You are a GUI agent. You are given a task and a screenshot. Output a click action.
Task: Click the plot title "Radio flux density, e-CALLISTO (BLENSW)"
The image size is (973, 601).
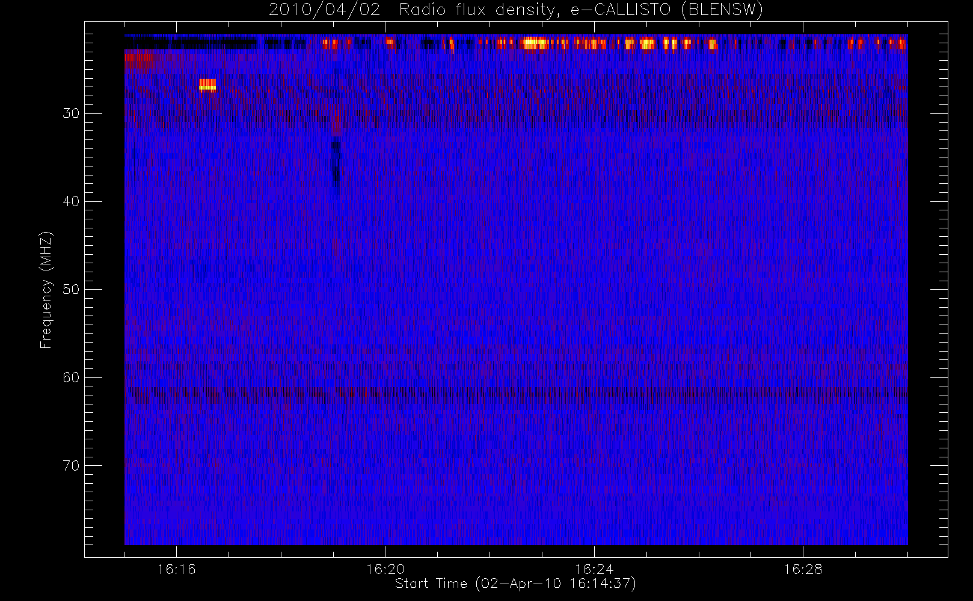[x=581, y=10]
